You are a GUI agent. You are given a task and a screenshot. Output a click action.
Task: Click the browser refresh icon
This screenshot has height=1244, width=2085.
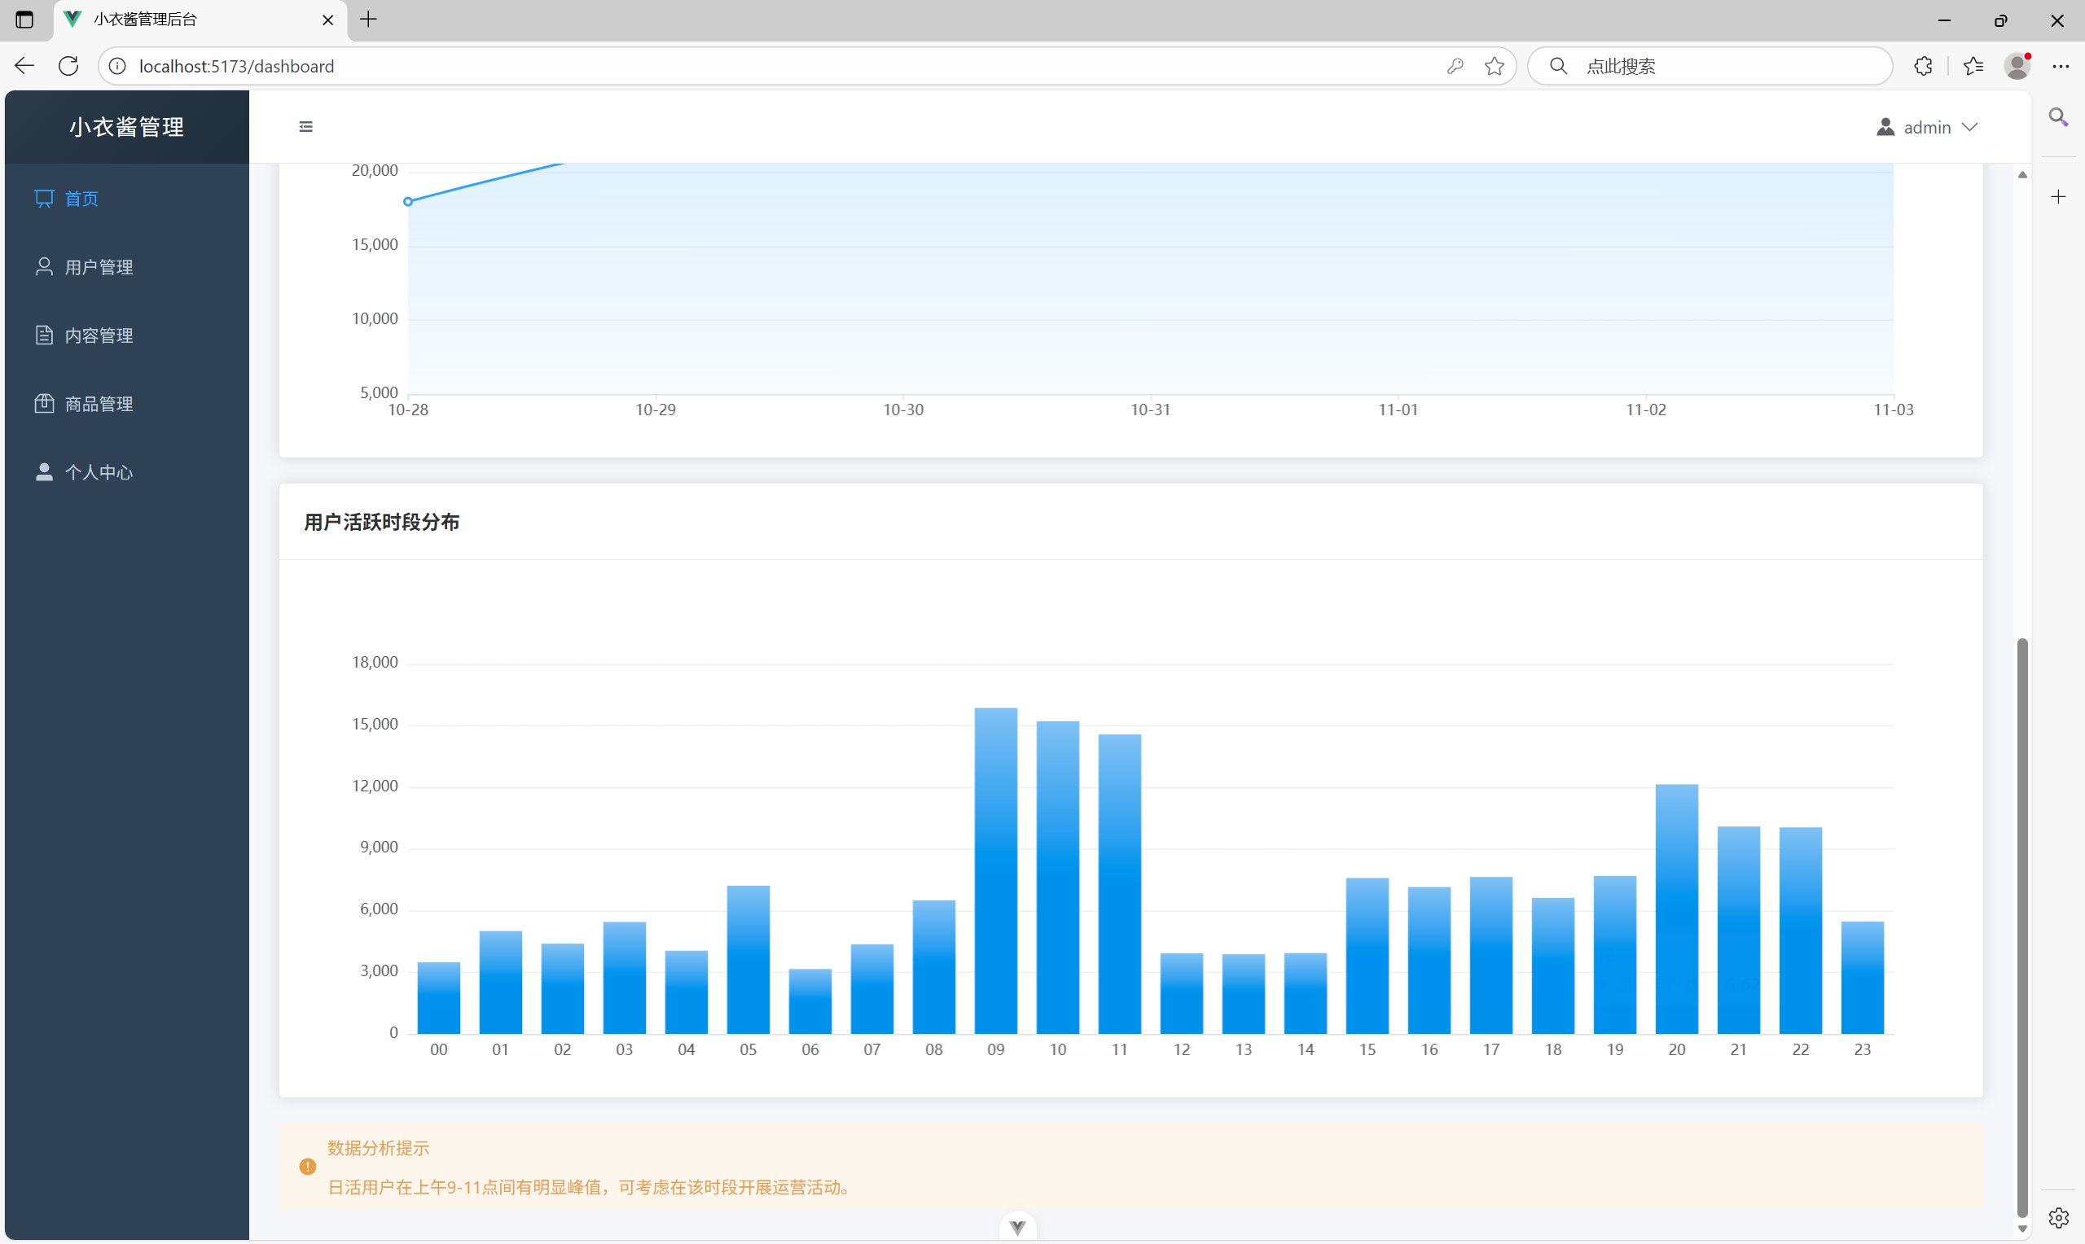click(x=68, y=65)
